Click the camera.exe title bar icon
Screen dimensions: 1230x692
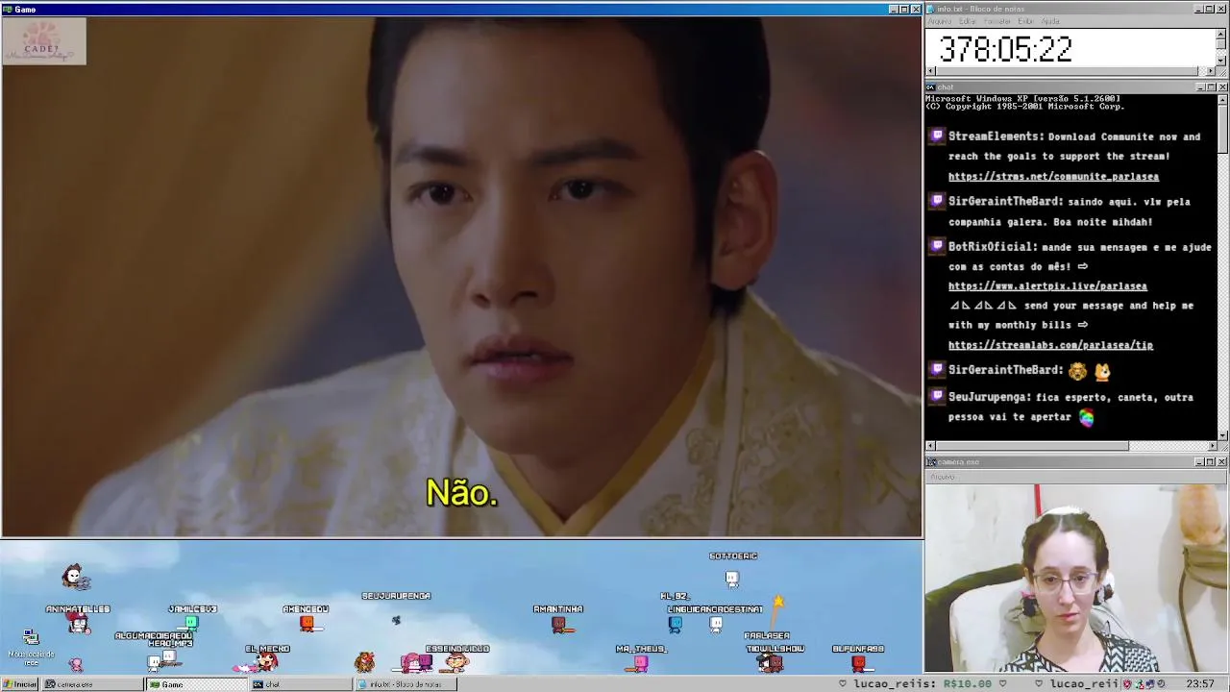pos(931,462)
